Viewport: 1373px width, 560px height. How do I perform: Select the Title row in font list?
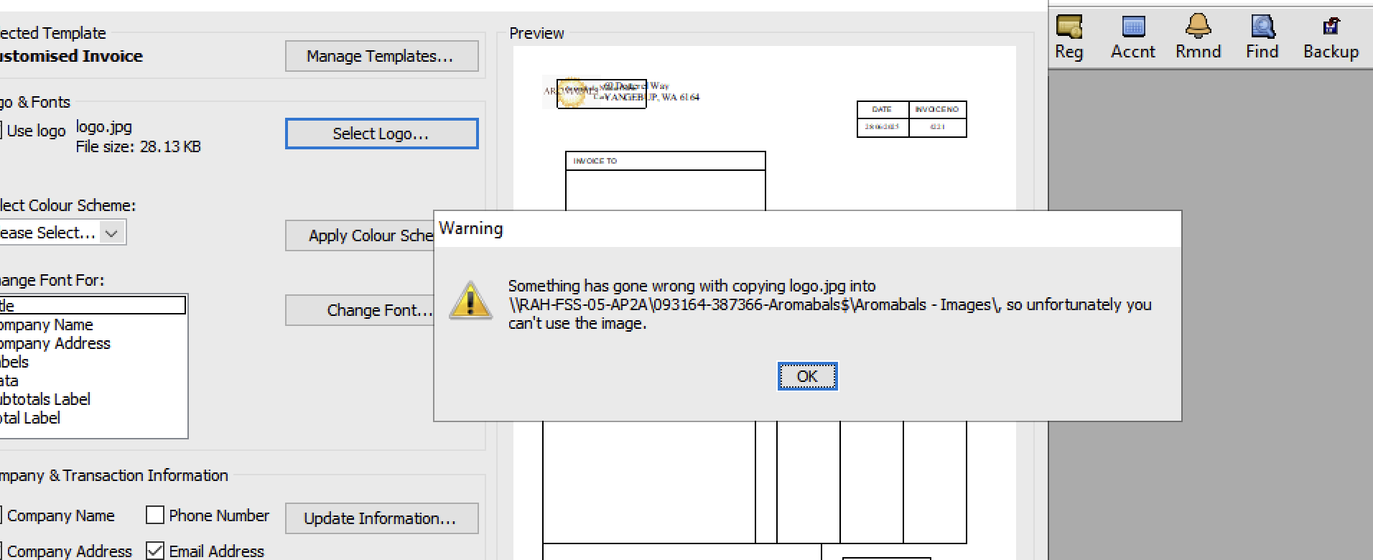pos(93,306)
